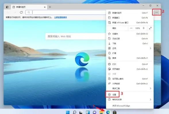Click the read aloud A icon in menu
Image resolution: width=169 pixels, height=114 pixels.
pos(109,83)
